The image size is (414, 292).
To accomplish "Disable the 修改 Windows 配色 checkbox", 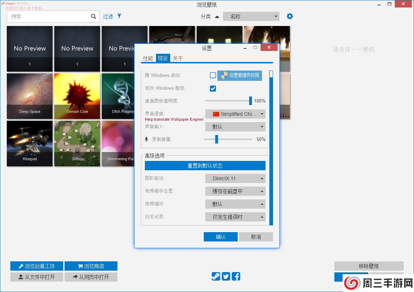I will click(x=213, y=89).
